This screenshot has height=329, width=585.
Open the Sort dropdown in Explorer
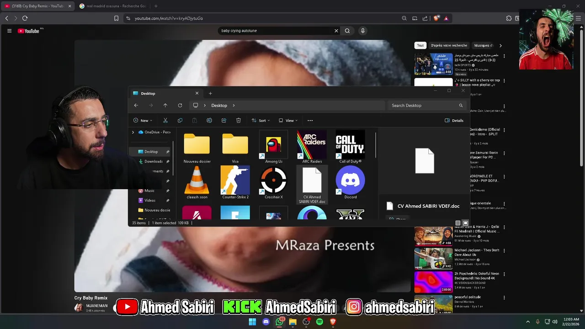(x=261, y=121)
